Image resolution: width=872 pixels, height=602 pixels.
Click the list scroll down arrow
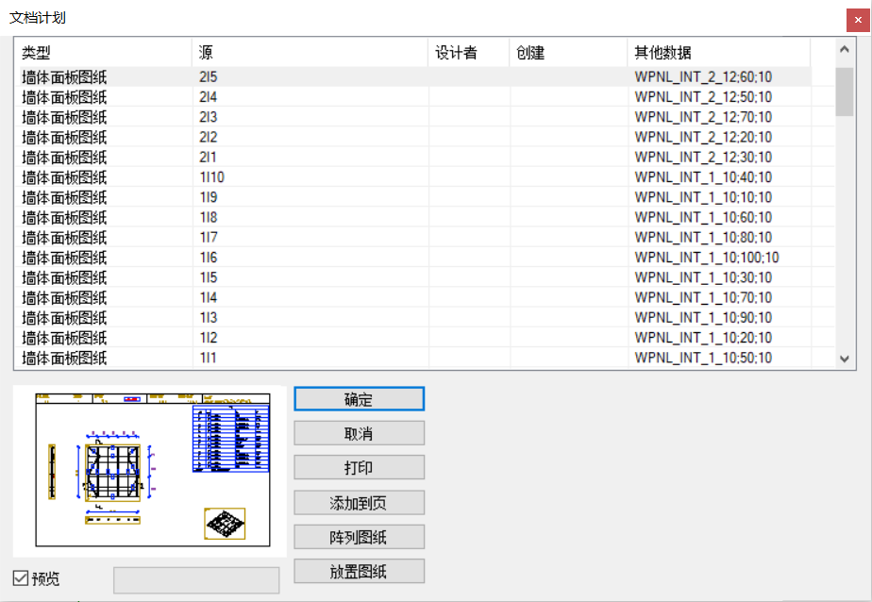tap(845, 359)
